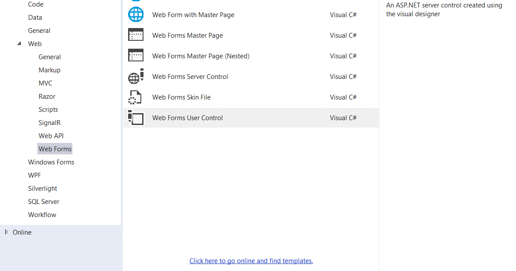
Task: Select the Web Forms User Control name
Action: [x=187, y=118]
